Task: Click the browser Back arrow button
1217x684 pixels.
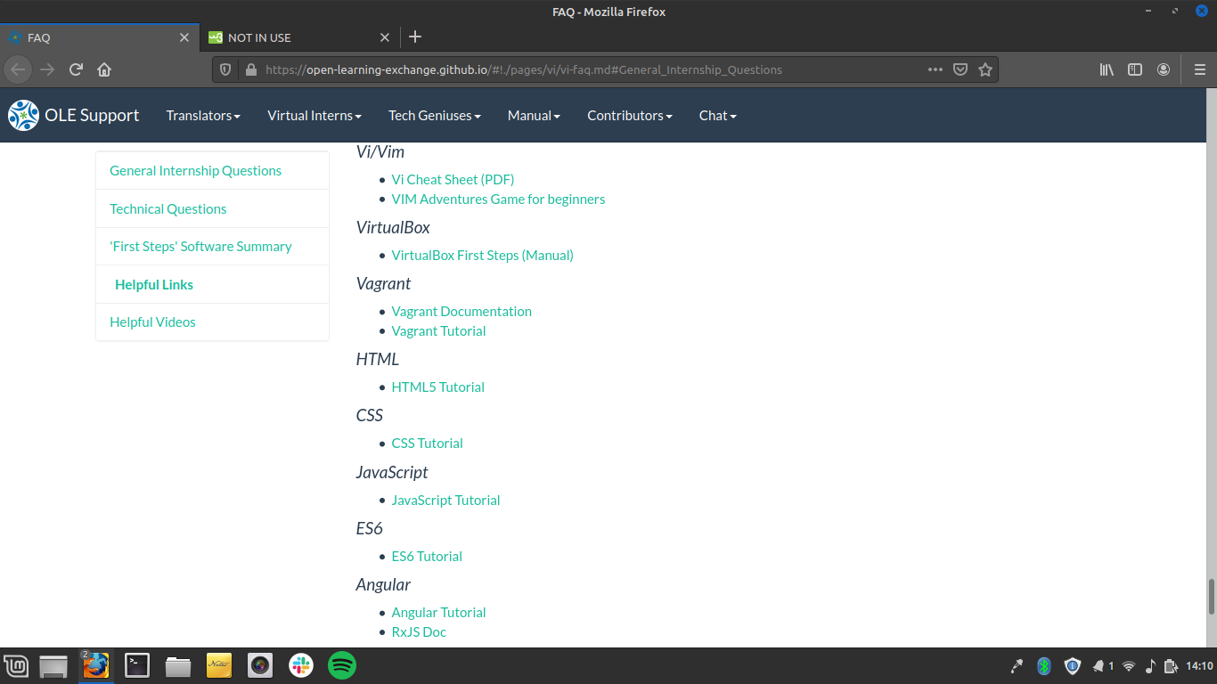Action: pos(19,69)
